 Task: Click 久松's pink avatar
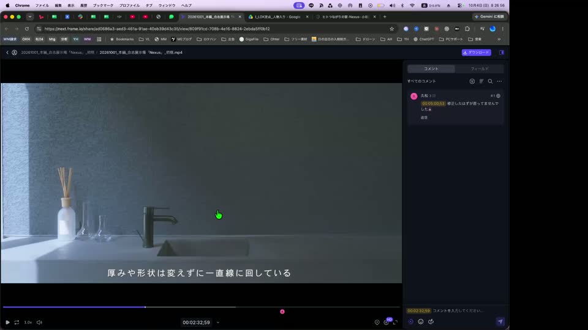click(413, 96)
